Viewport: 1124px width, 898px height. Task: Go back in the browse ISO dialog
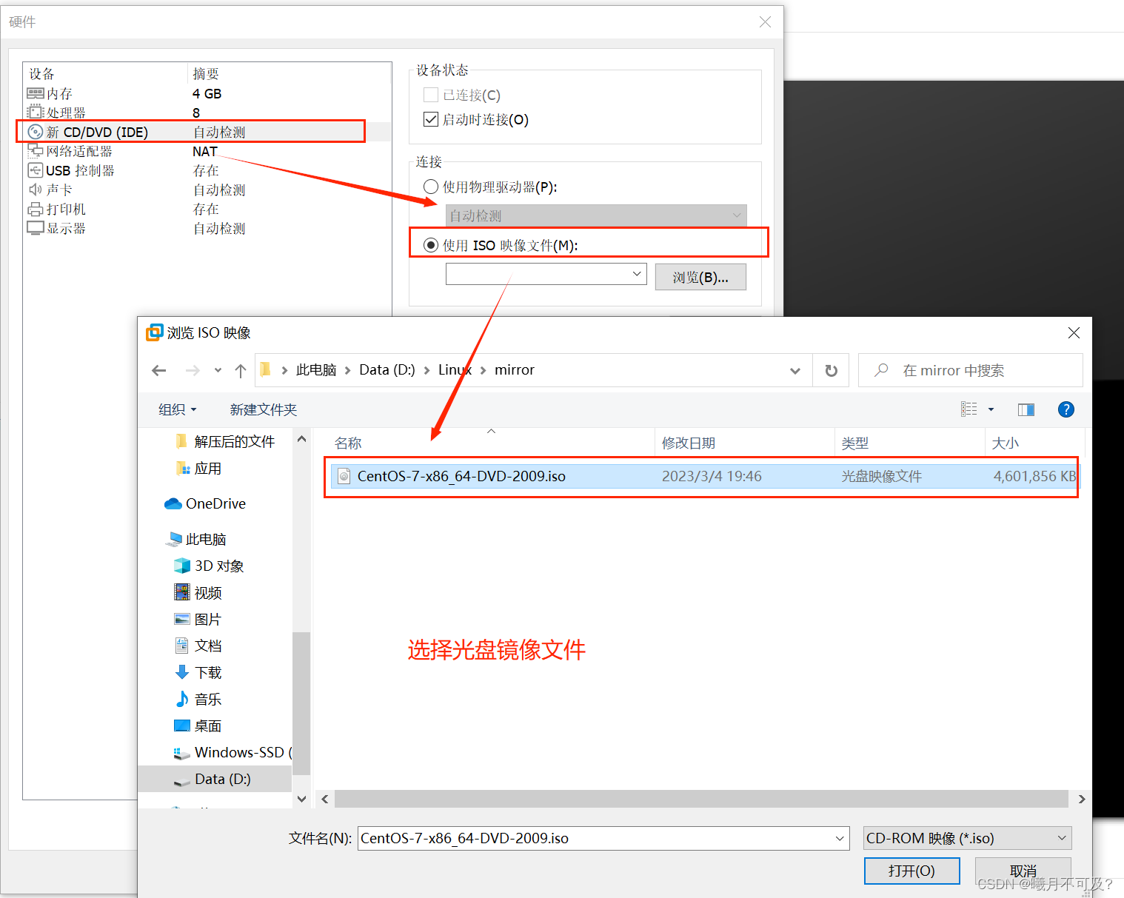click(159, 370)
